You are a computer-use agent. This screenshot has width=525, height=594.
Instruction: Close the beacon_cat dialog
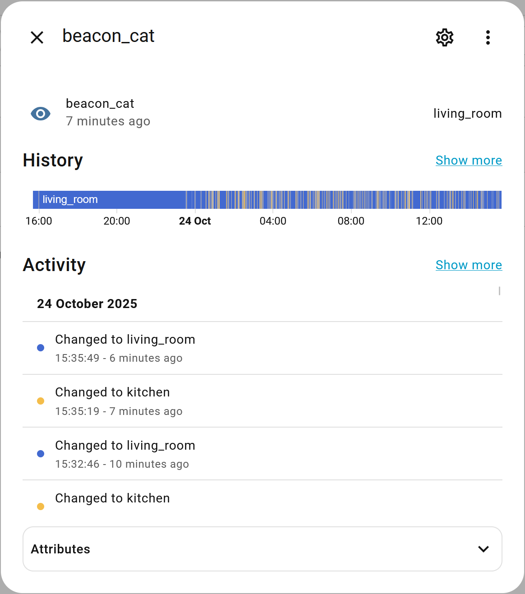click(x=37, y=37)
